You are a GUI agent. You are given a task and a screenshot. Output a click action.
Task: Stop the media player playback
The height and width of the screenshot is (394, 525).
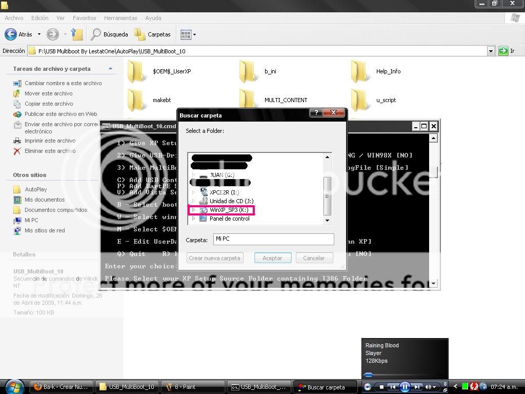(381, 387)
